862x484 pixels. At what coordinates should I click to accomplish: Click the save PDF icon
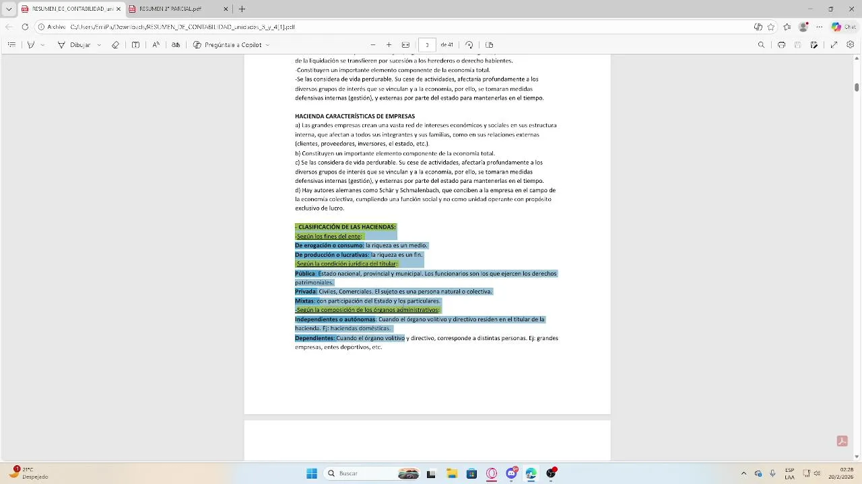(x=797, y=45)
